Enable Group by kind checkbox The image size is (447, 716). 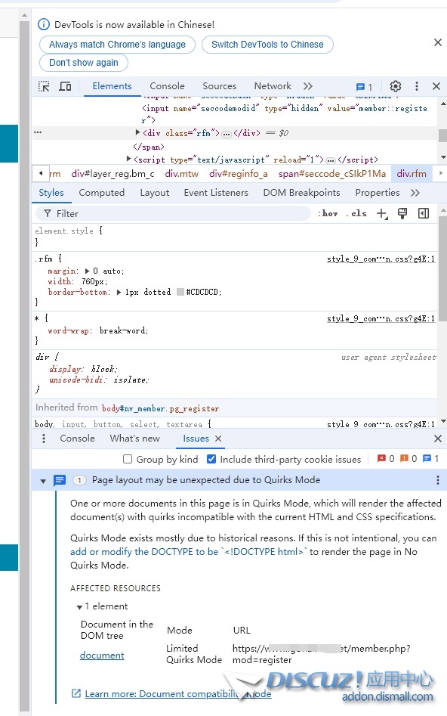point(128,459)
